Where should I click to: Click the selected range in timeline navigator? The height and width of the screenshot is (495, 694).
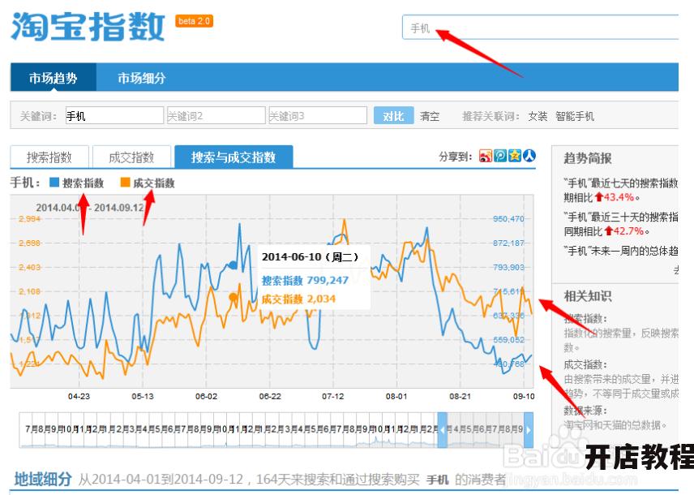485,429
